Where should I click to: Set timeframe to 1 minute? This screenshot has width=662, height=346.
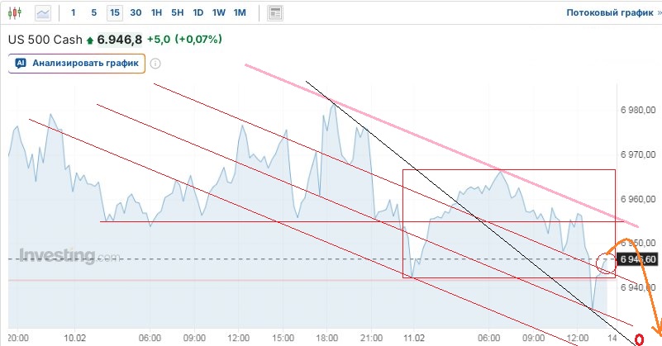coord(74,13)
